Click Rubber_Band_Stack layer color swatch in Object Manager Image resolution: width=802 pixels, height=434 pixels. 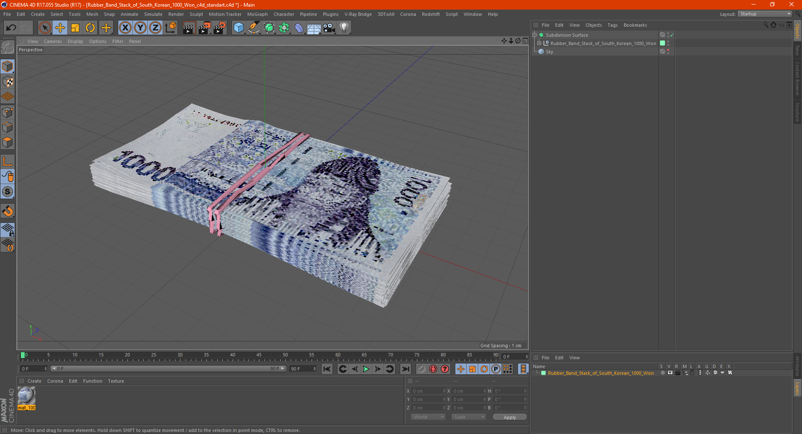(x=662, y=43)
